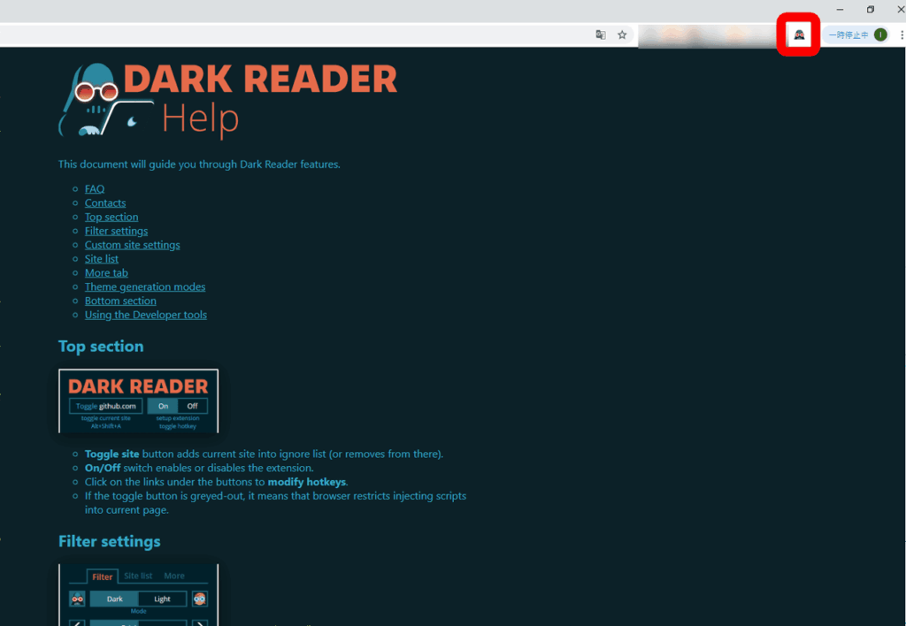Click the Filter settings popup screenshot image
The width and height of the screenshot is (906, 626).
point(139,595)
